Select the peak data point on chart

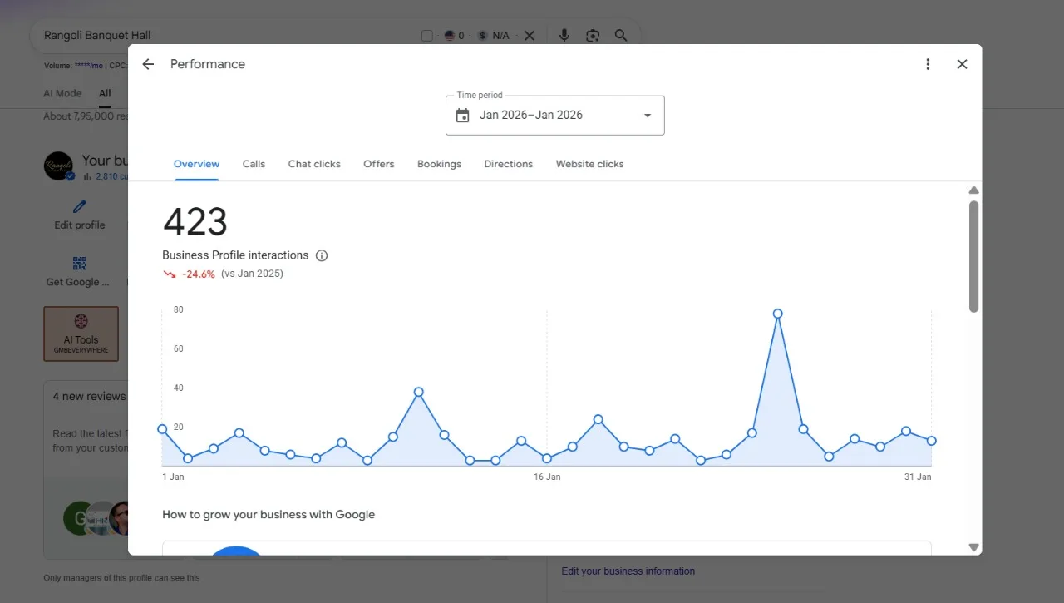click(x=777, y=314)
